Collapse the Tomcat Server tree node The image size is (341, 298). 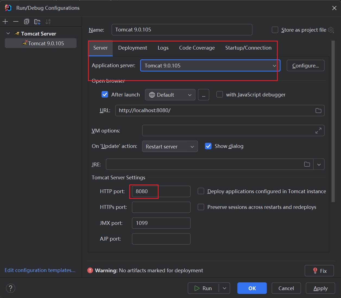[8, 33]
